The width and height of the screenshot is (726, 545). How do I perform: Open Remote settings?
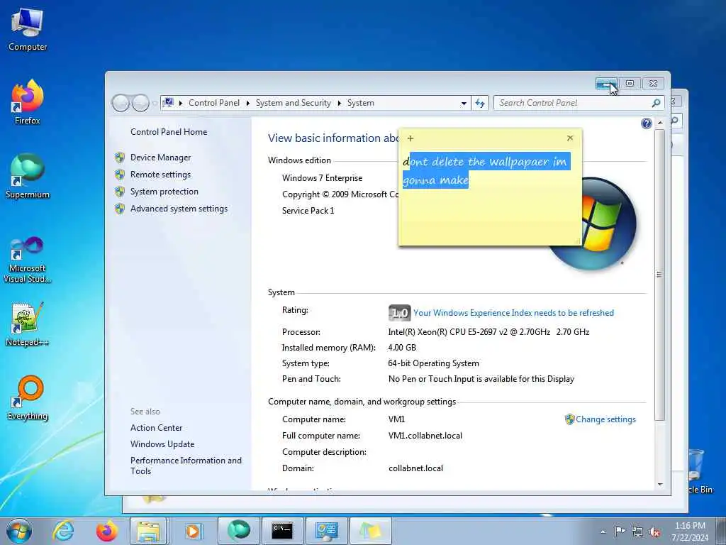tap(160, 175)
